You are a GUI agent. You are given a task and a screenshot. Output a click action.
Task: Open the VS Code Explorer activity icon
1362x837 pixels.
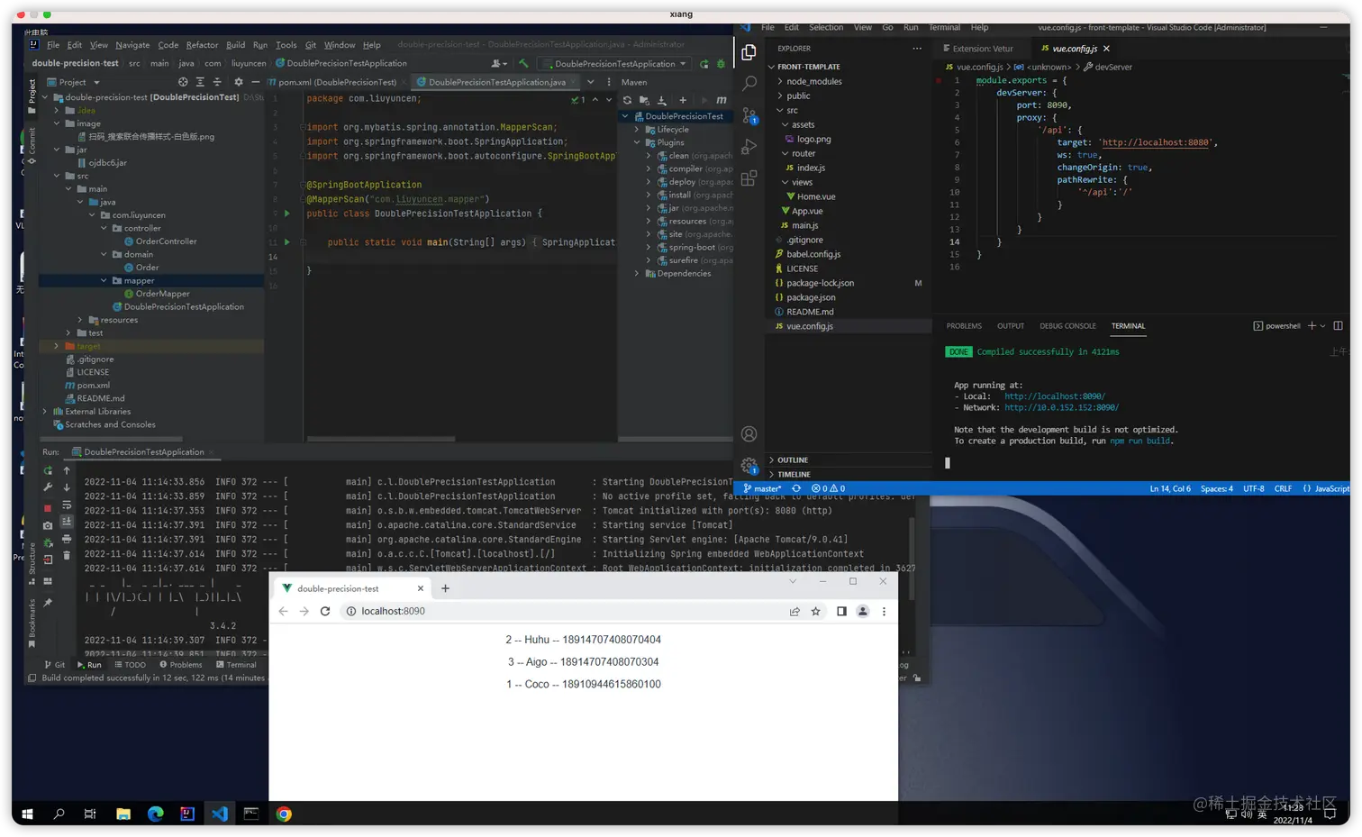pos(749,53)
